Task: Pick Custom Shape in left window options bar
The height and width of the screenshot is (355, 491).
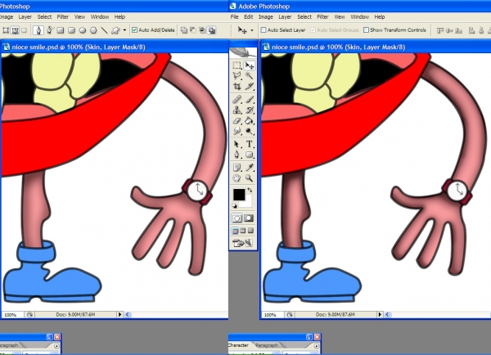Action: [x=115, y=30]
